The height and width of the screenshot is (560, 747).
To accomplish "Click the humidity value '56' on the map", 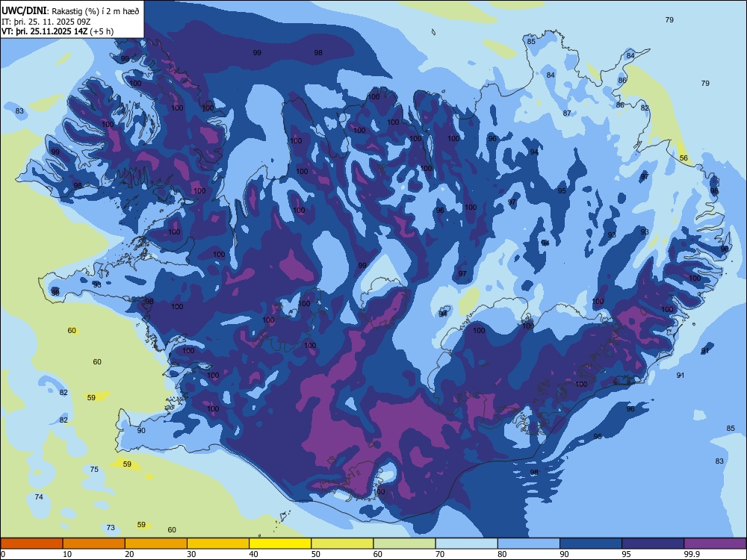I will coord(684,158).
